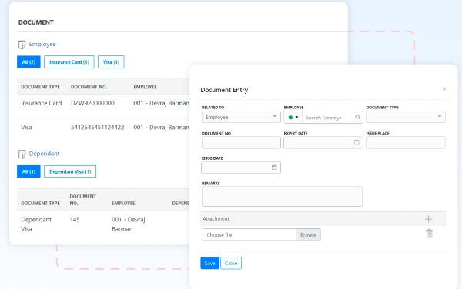Viewport: 462px width, 289px height.
Task: Close the Document Entry dialog with X
Action: 444,89
